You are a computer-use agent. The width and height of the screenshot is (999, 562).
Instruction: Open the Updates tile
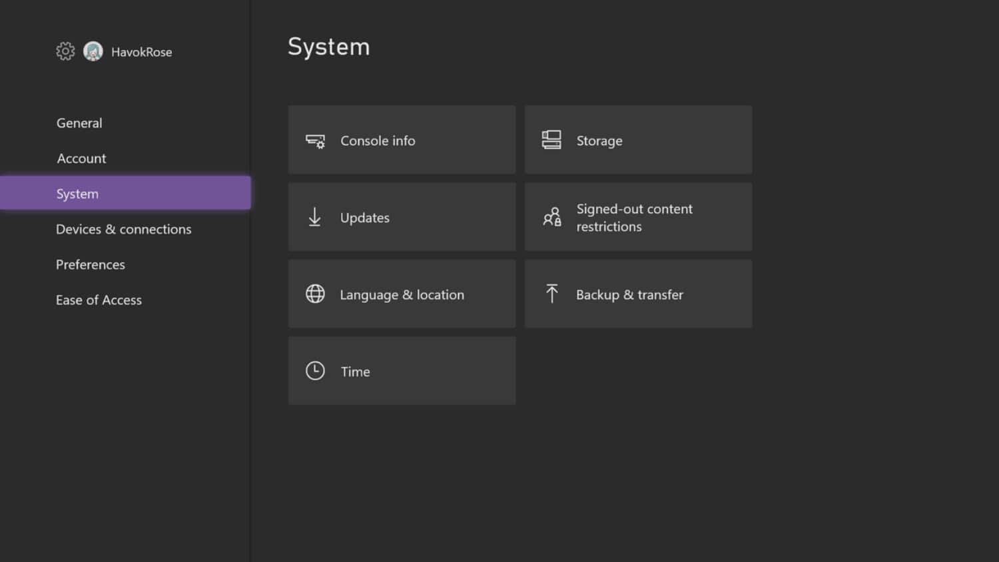point(402,217)
